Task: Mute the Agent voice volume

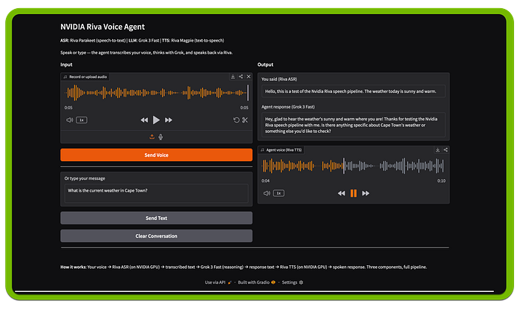Action: click(267, 193)
